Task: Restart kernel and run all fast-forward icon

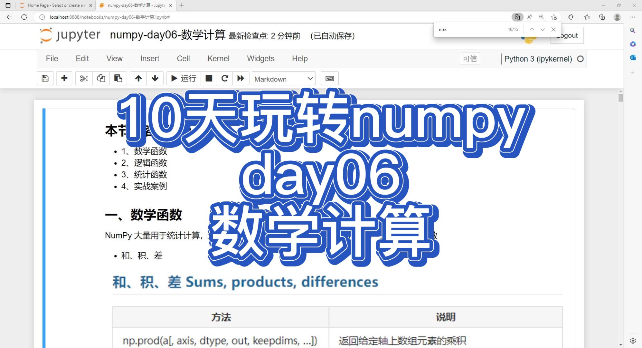Action: 241,78
